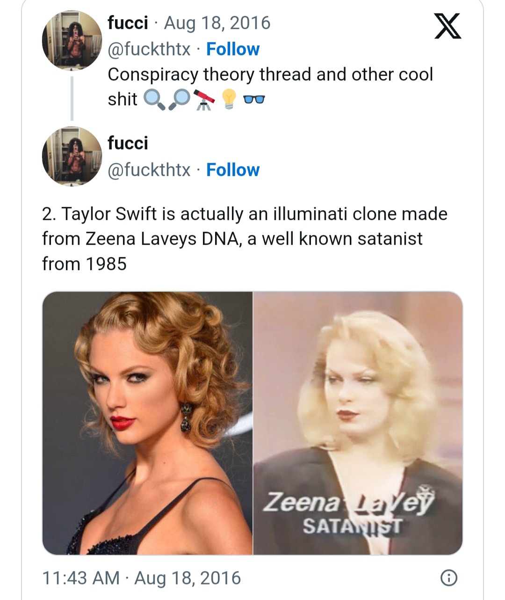This screenshot has width=505, height=600.
Task: Click the first magnifying glass emoji
Action: (154, 99)
